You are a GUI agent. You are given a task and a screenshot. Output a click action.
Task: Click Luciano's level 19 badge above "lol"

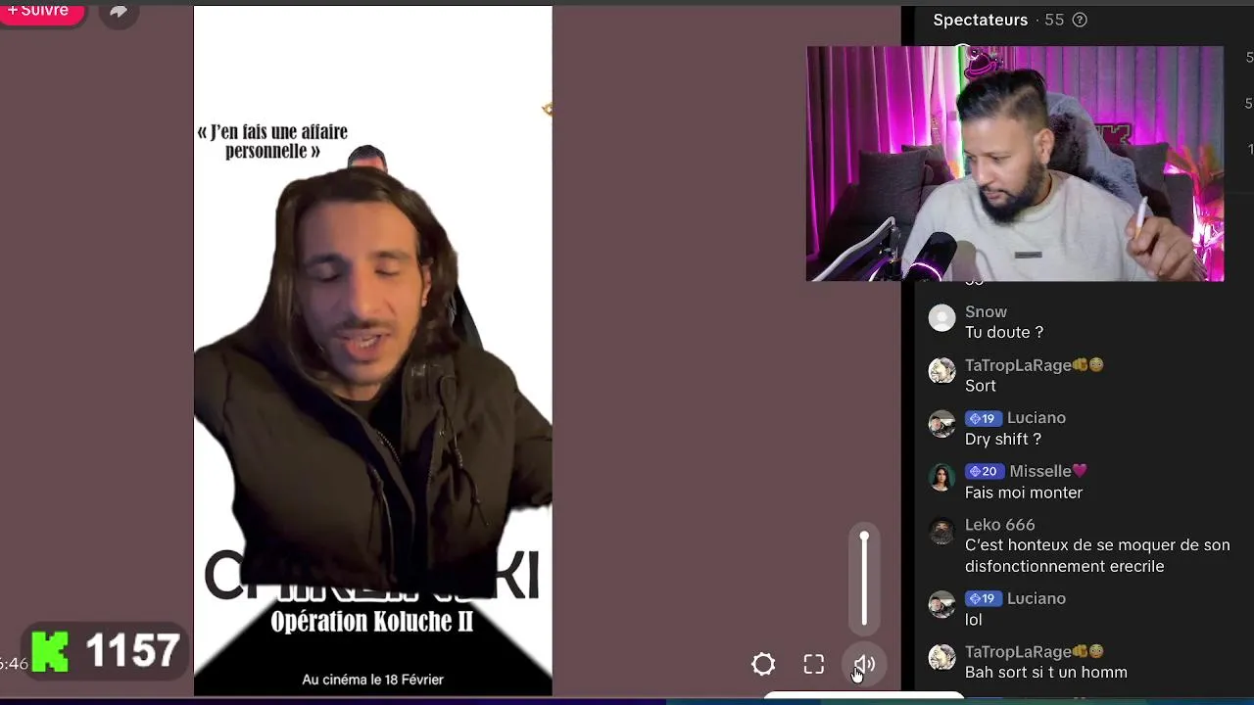tap(983, 598)
